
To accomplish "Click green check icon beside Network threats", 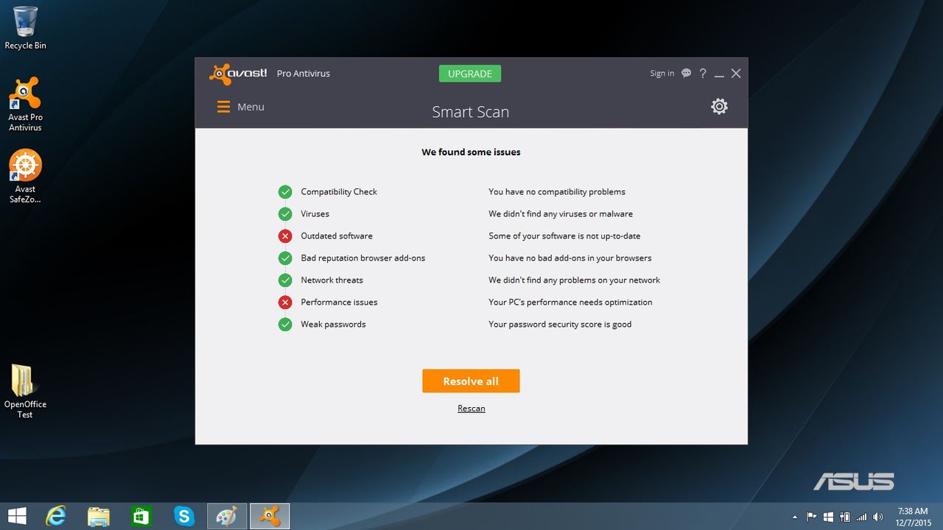I will click(285, 280).
